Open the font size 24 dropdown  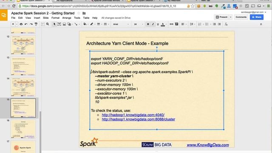pyautogui.click(x=138, y=24)
